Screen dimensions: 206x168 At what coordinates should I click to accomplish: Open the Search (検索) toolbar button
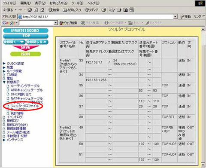[x=54, y=10]
